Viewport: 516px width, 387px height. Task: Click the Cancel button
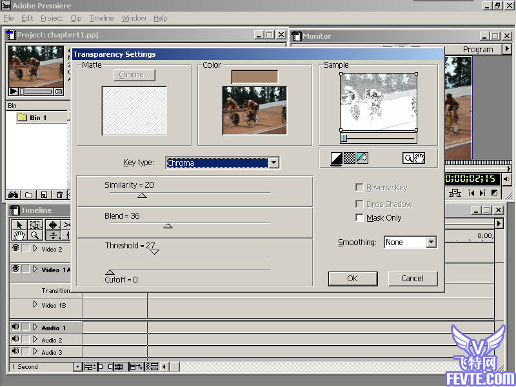point(412,279)
